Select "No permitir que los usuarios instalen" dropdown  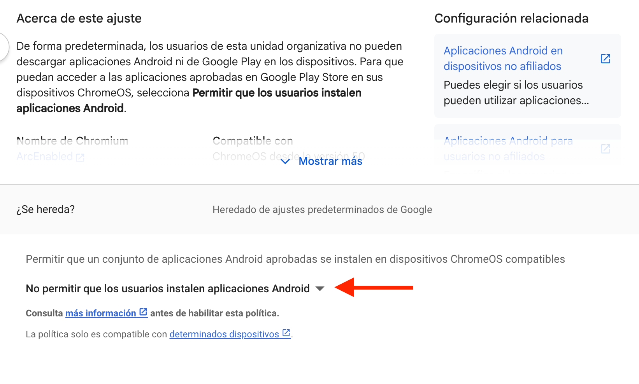click(167, 289)
